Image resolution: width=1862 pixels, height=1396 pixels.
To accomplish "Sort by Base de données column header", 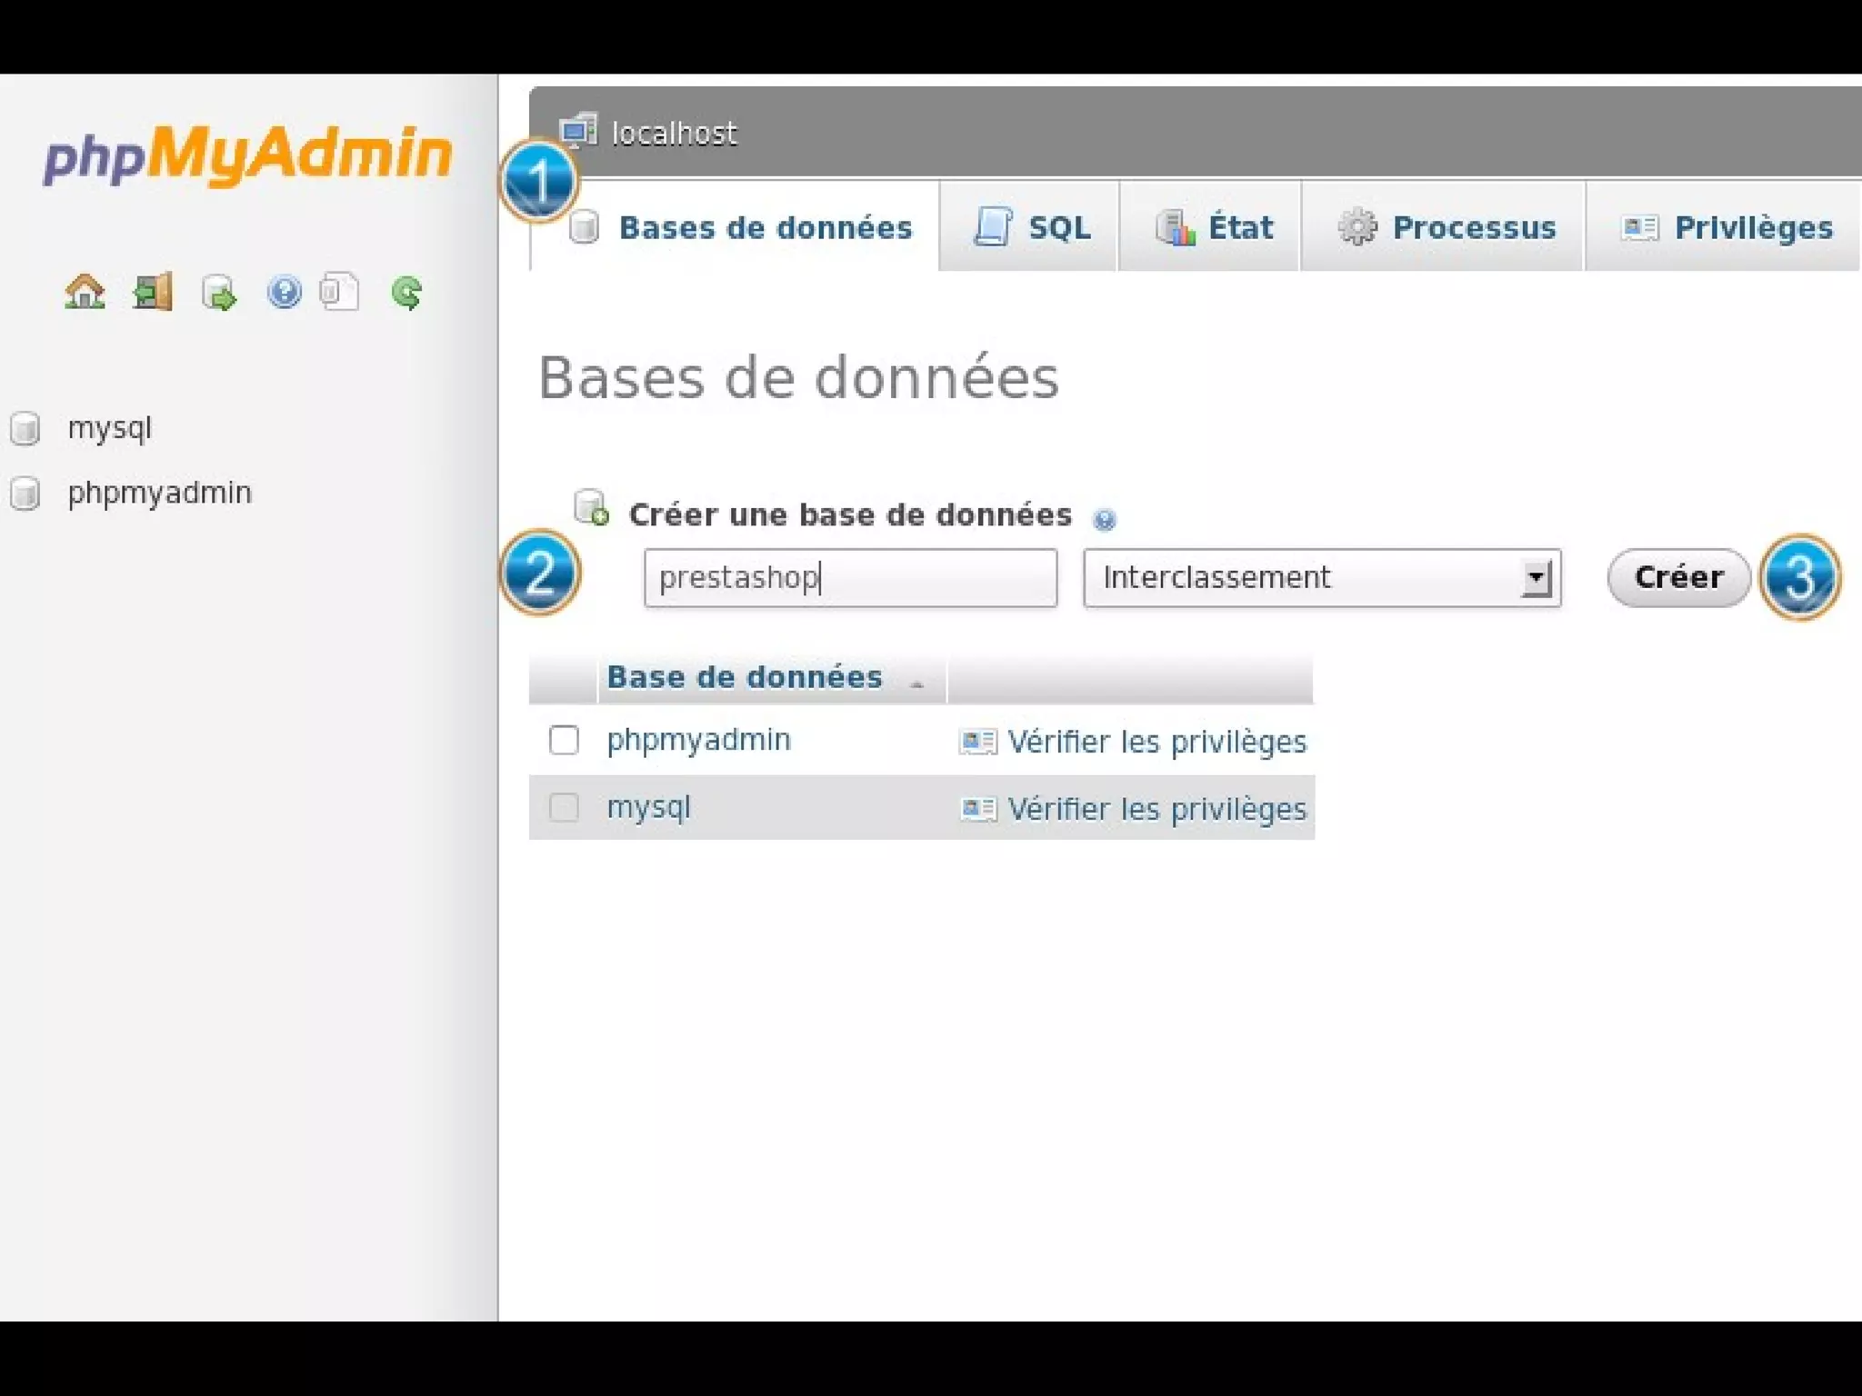I will coord(745,677).
